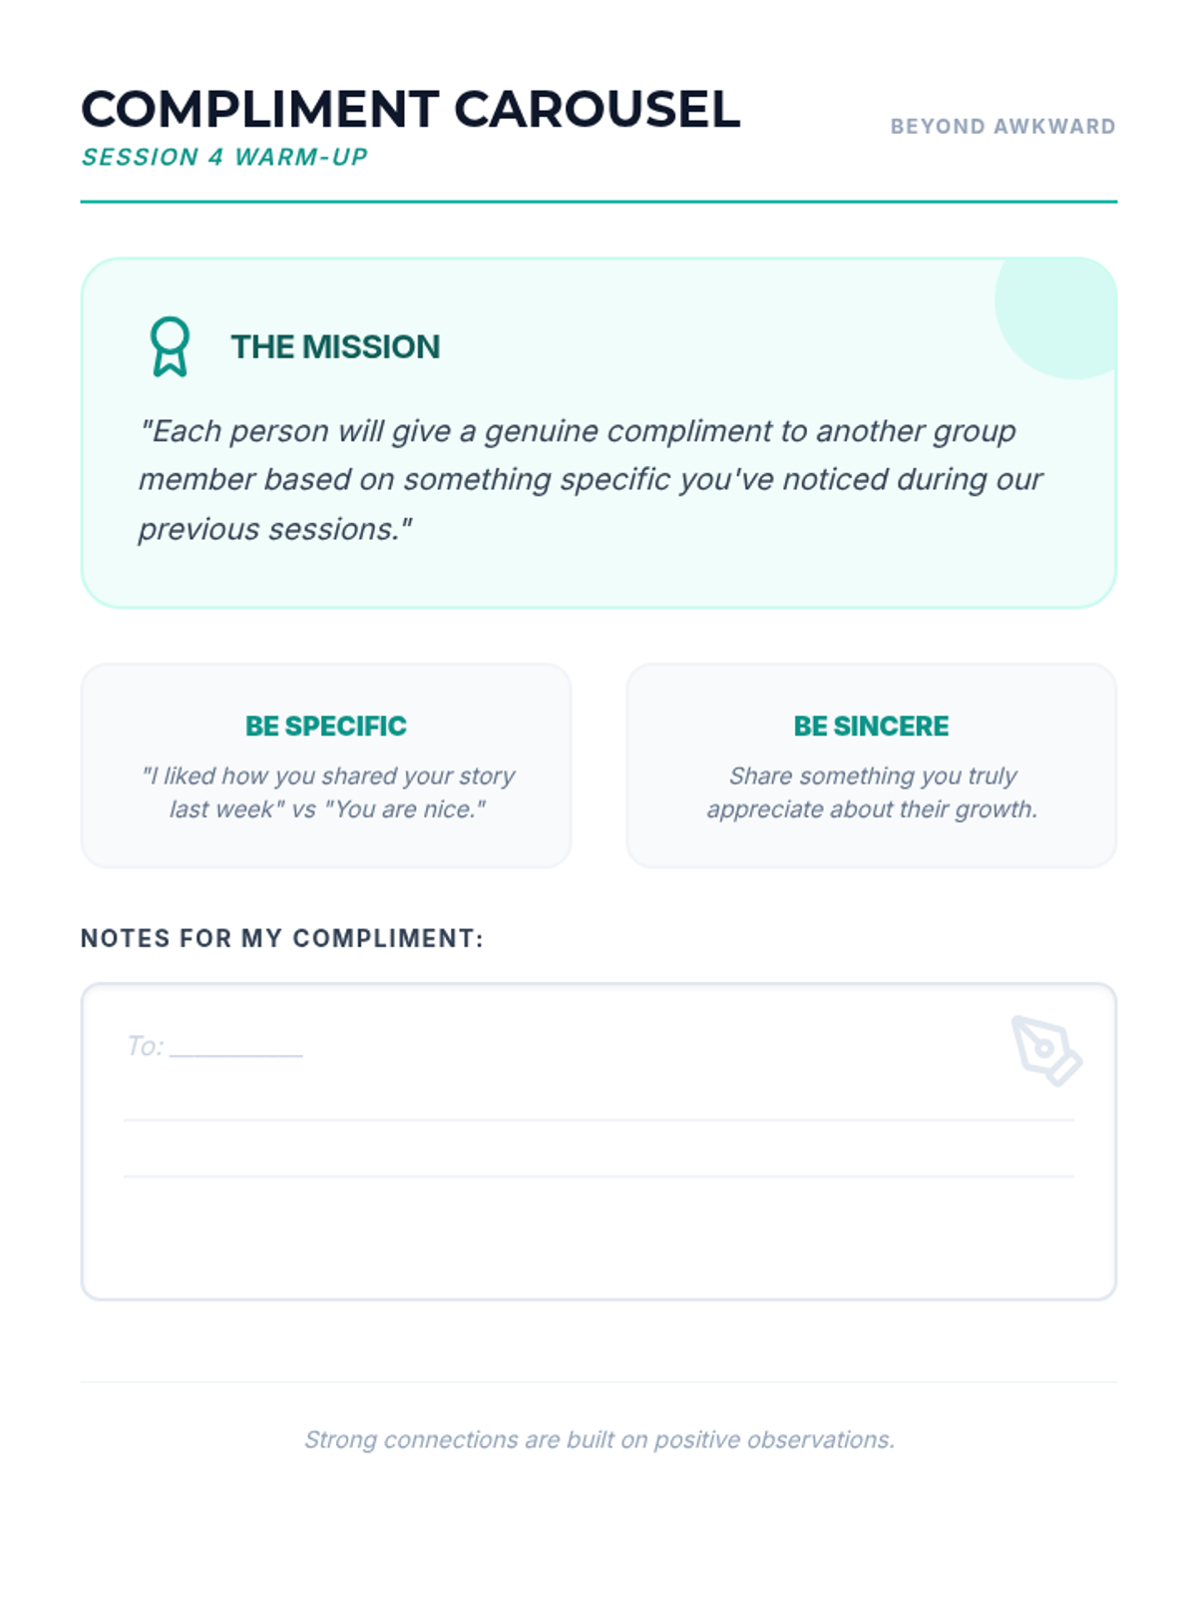Viewport: 1197px width, 1597px height.
Task: Select the mission quote paragraph
Action: pyautogui.click(x=591, y=480)
